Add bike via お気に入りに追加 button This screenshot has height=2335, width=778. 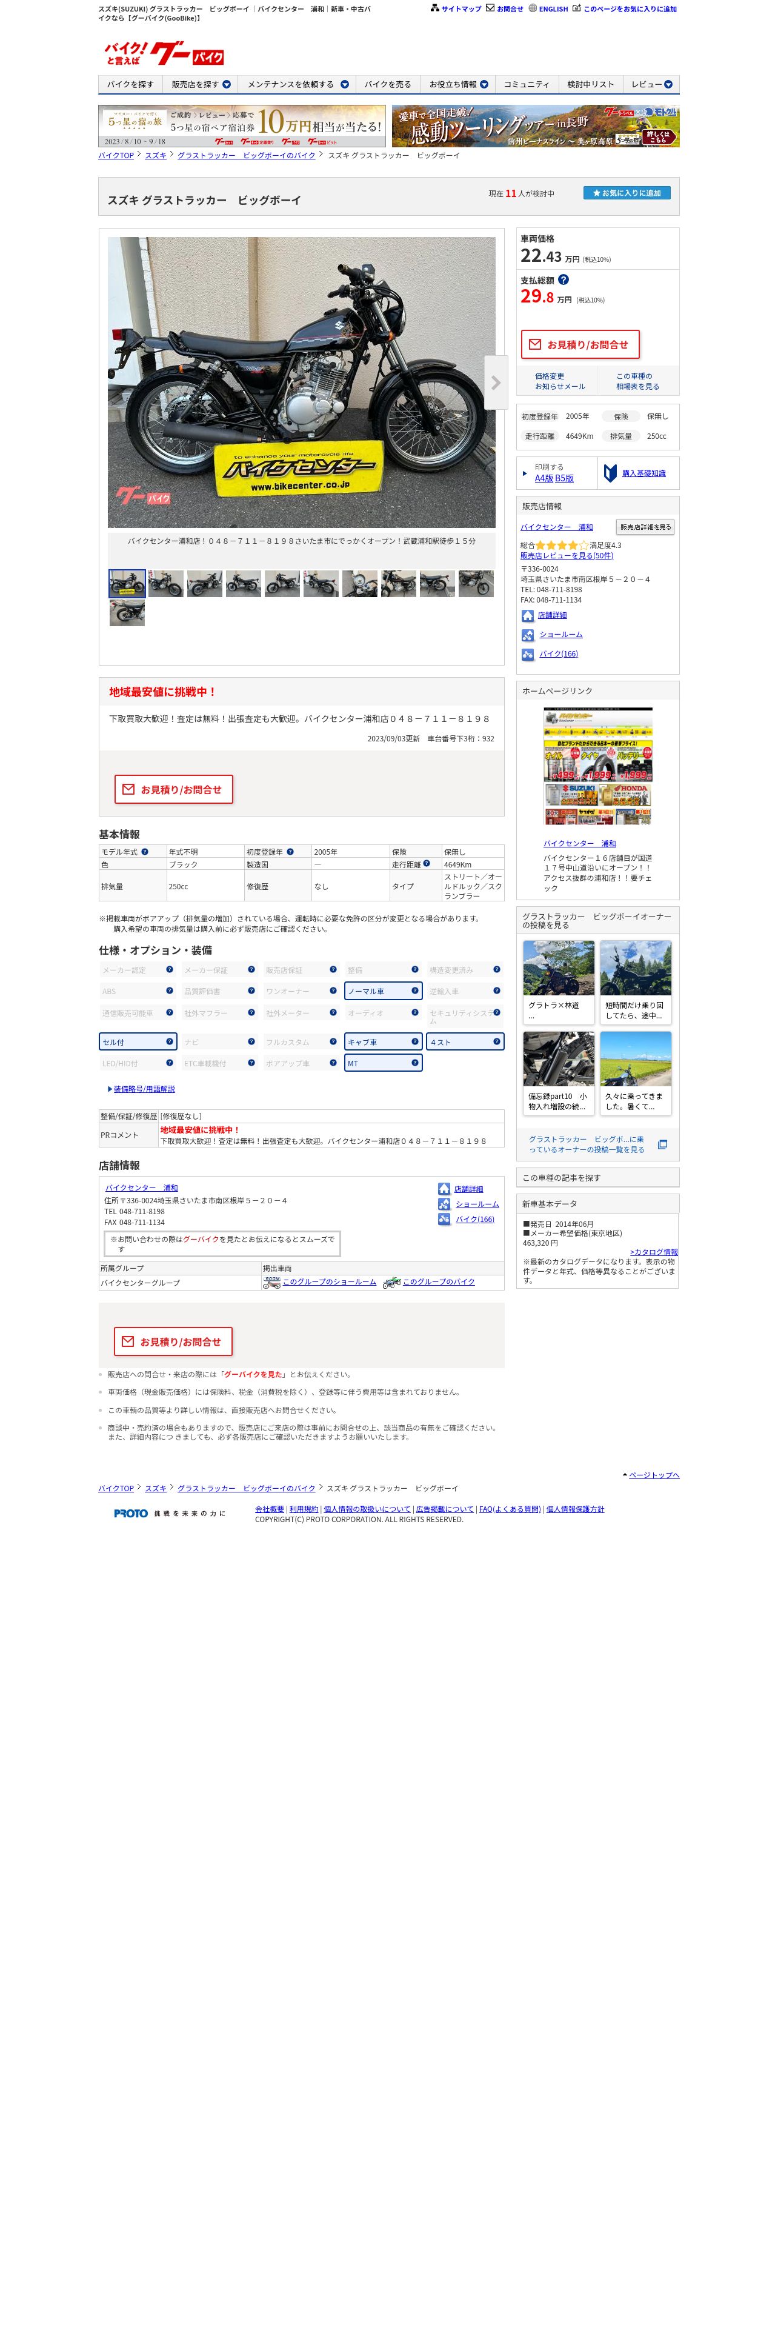tap(627, 193)
